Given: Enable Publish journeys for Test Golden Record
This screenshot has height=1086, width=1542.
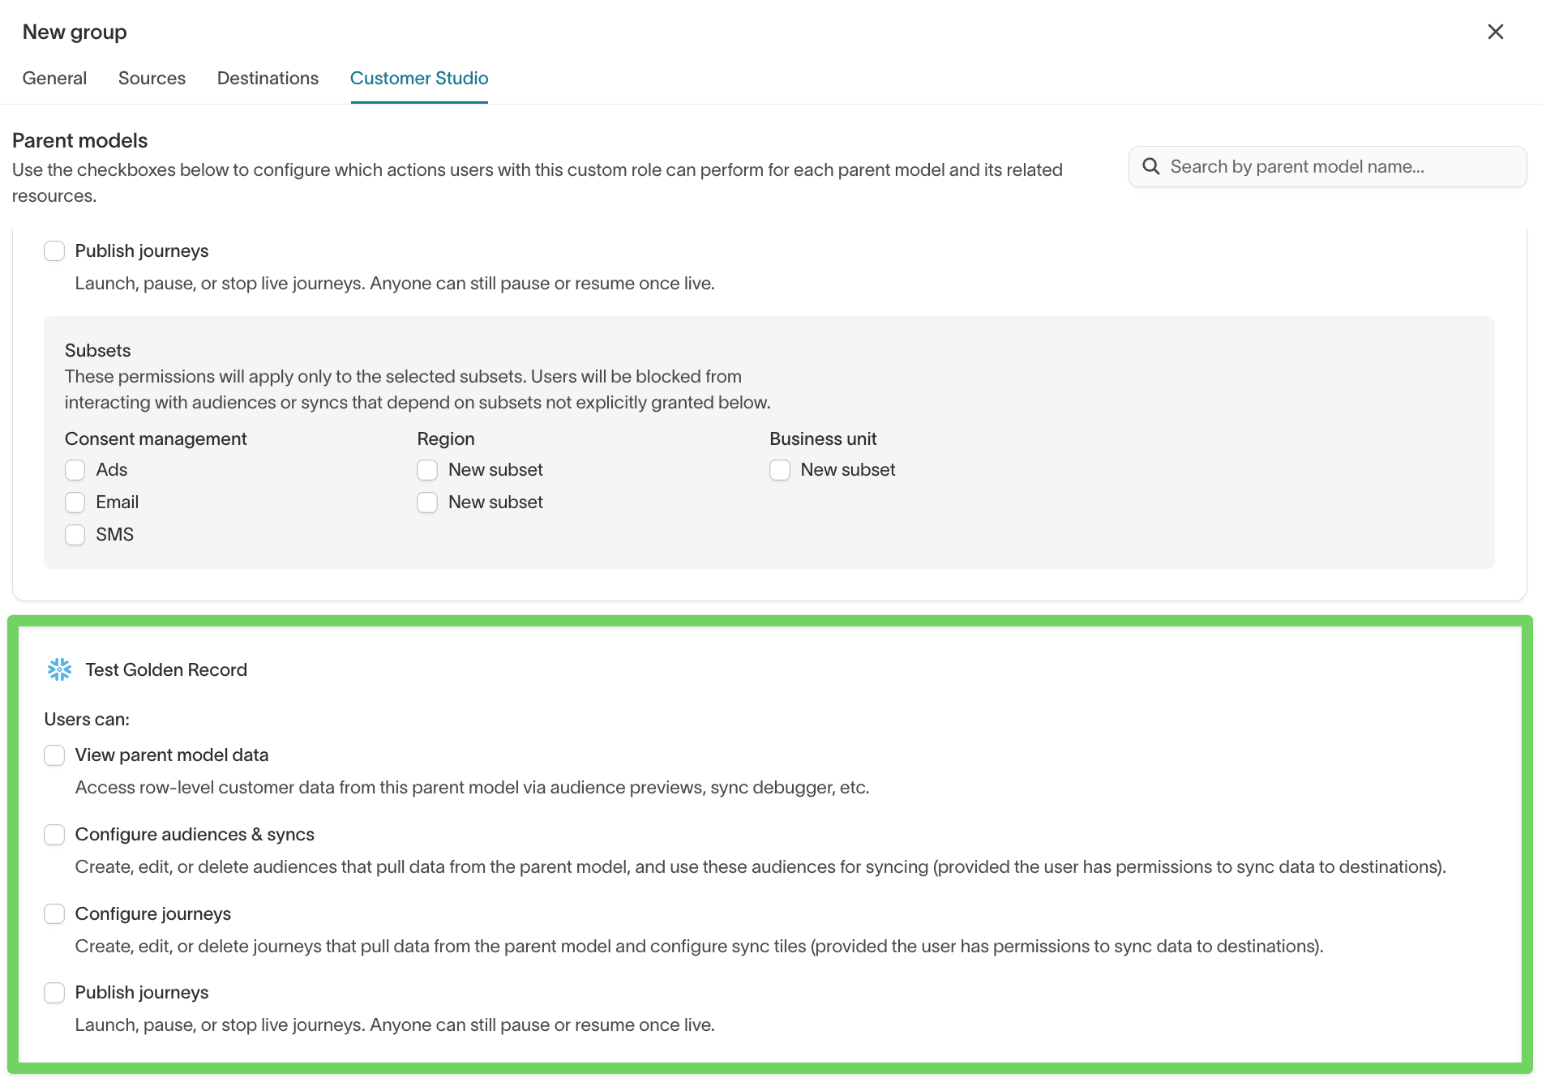Looking at the screenshot, I should pos(54,992).
